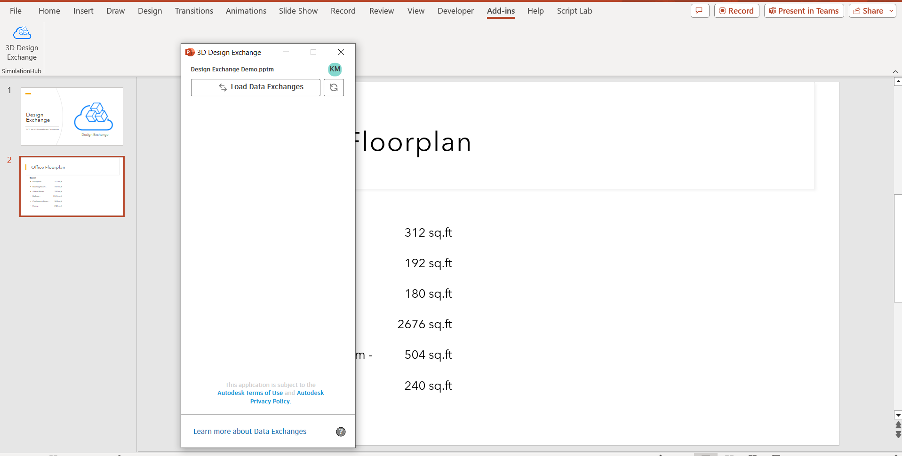Click the slide vertical scrollbar thumb

coord(898,248)
